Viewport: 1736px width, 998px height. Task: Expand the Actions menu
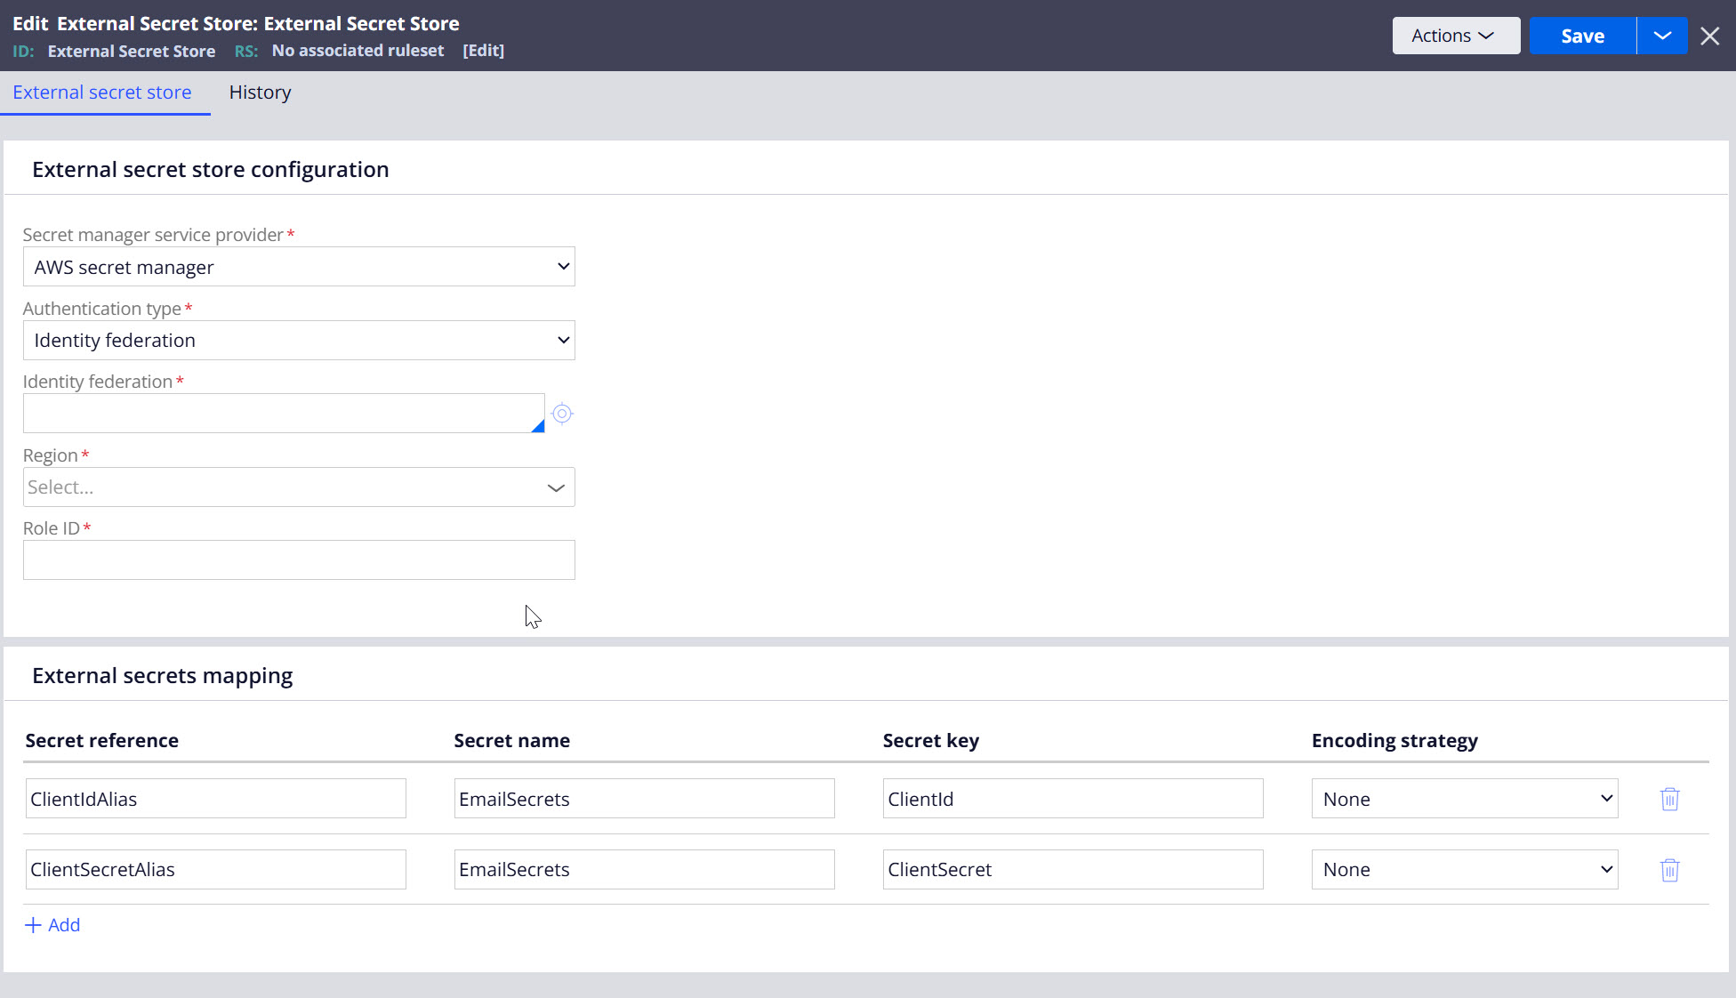point(1455,36)
